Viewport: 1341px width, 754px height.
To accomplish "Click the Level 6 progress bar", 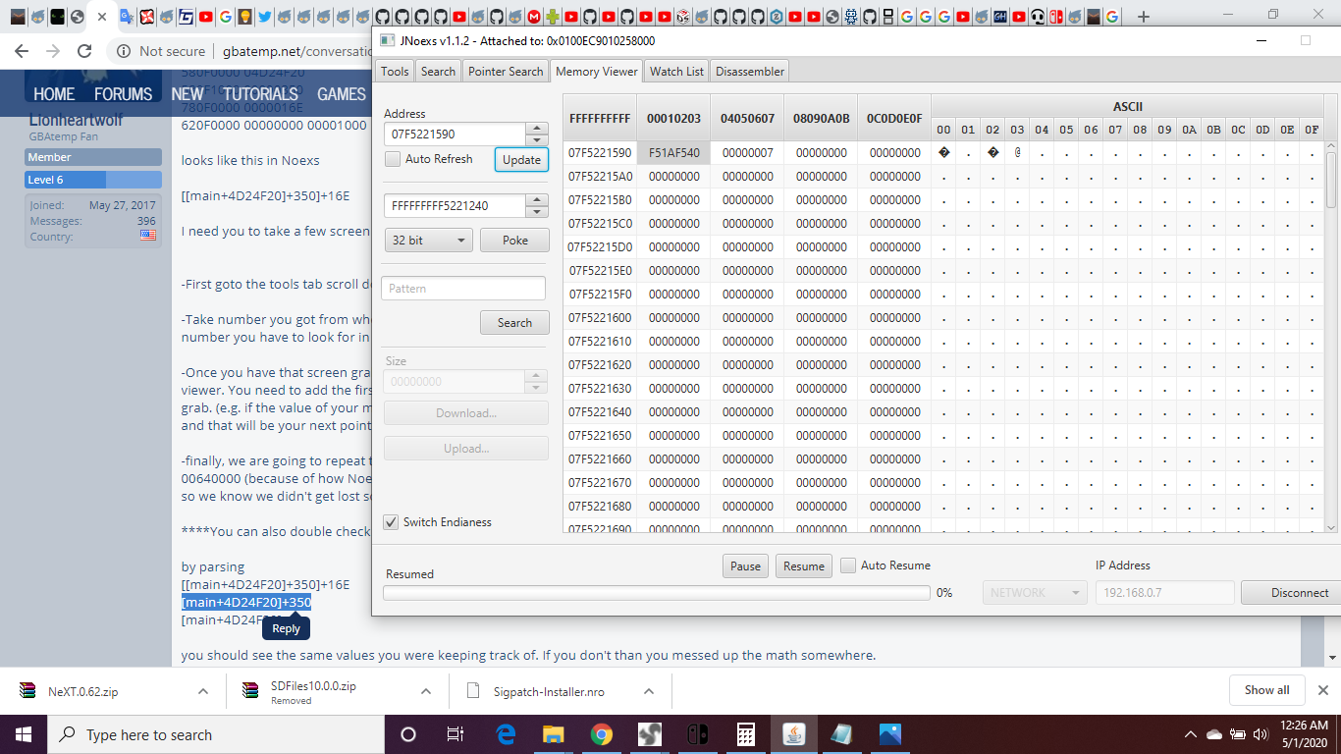I will point(93,180).
